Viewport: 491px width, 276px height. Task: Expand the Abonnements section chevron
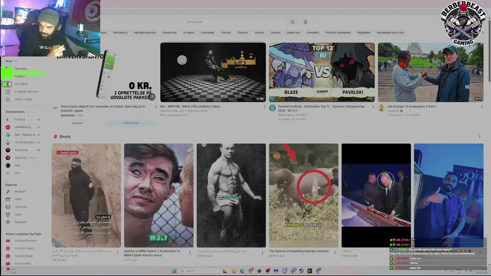pyautogui.click(x=28, y=112)
